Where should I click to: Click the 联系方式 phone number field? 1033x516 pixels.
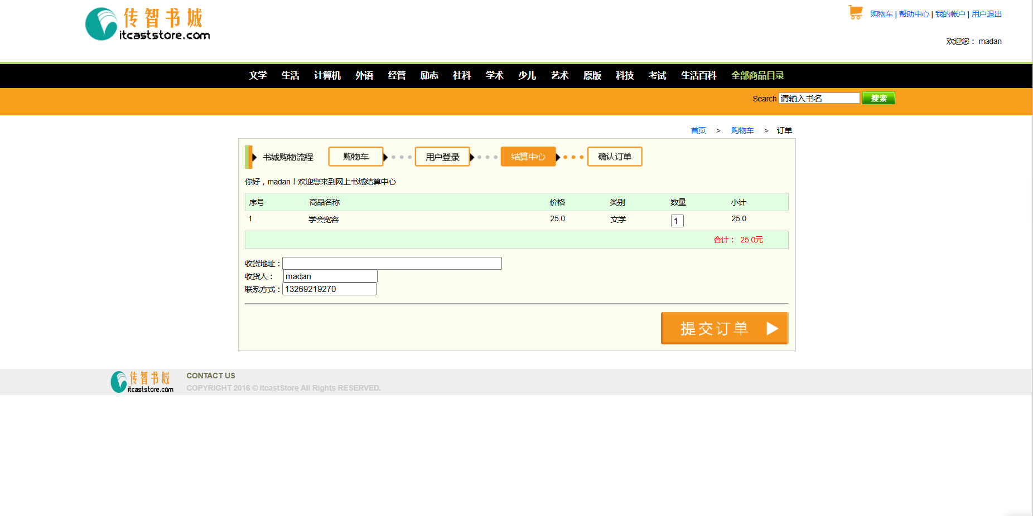click(x=329, y=289)
